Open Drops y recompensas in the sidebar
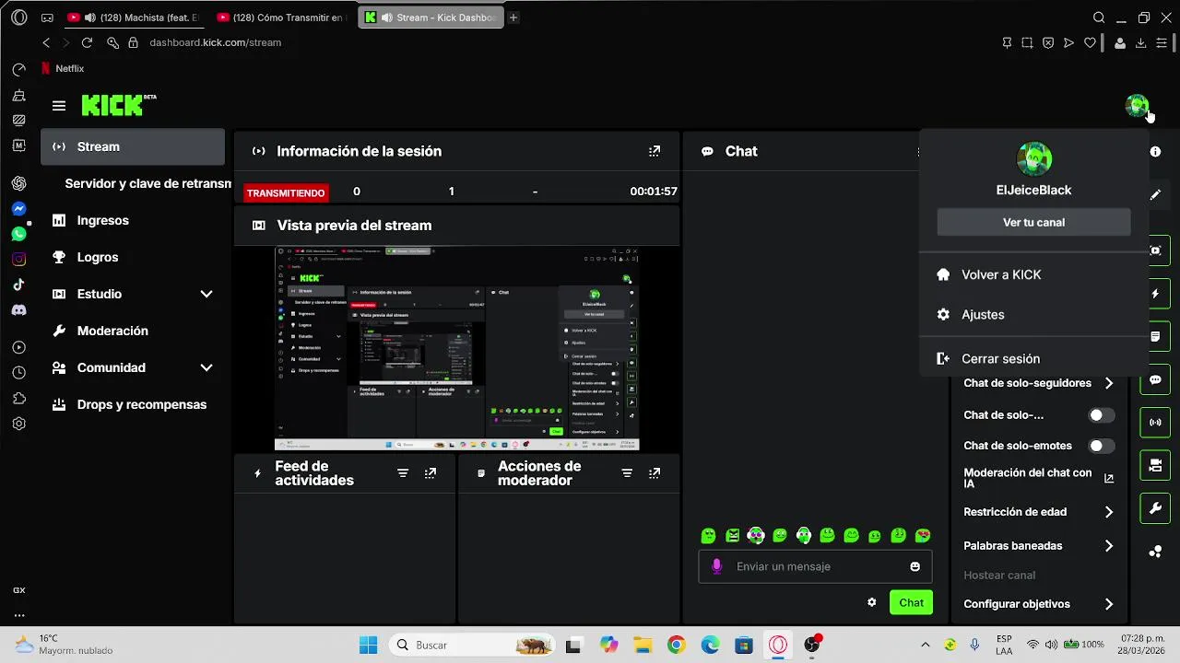Viewport: 1180px width, 663px height. [x=133, y=404]
